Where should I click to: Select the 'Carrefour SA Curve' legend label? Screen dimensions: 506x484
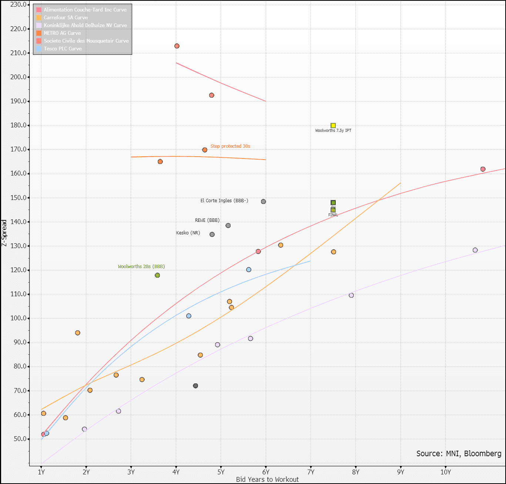[66, 17]
